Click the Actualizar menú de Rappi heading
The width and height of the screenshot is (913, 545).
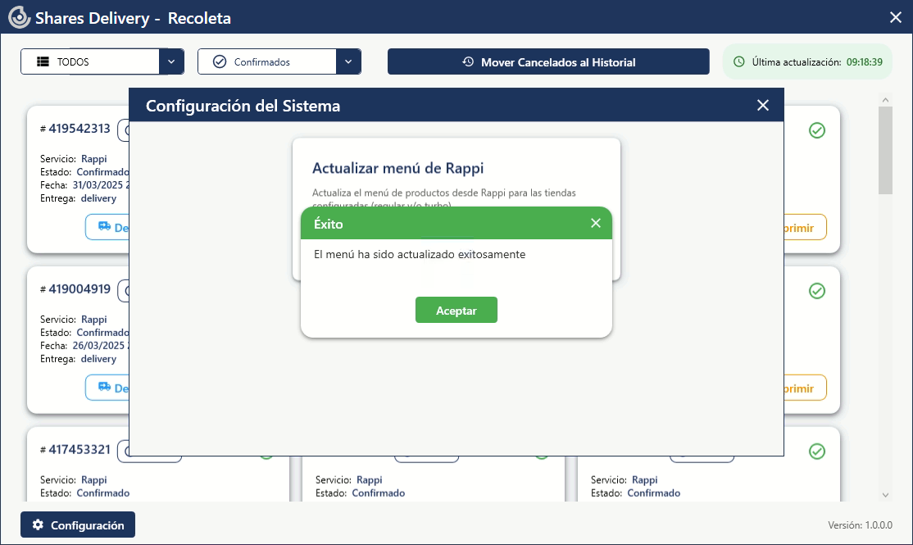pyautogui.click(x=397, y=168)
